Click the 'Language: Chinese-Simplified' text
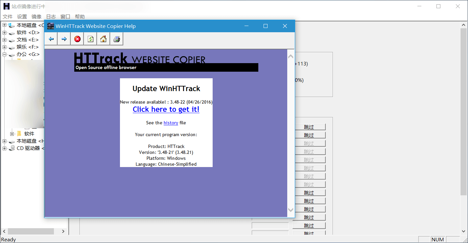 tap(166, 164)
